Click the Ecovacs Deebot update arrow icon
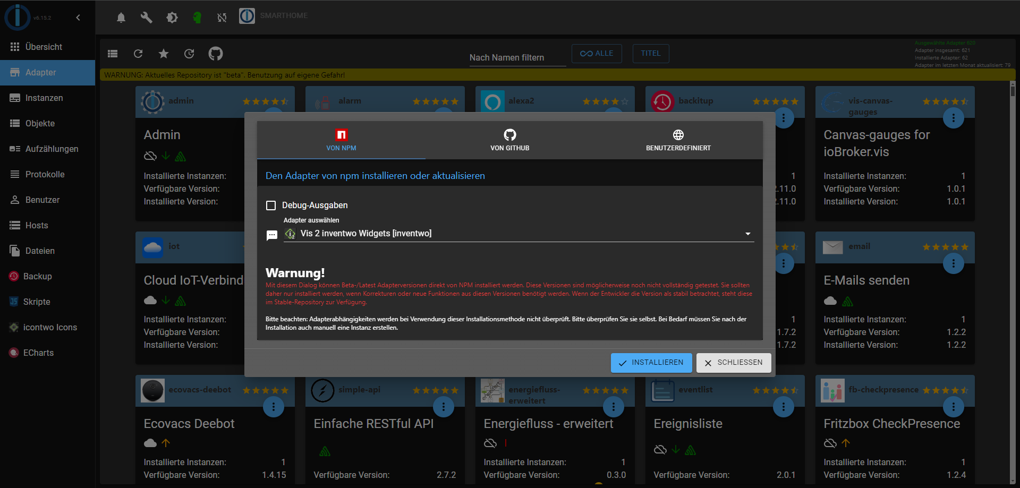Viewport: 1020px width, 488px height. pos(166,443)
